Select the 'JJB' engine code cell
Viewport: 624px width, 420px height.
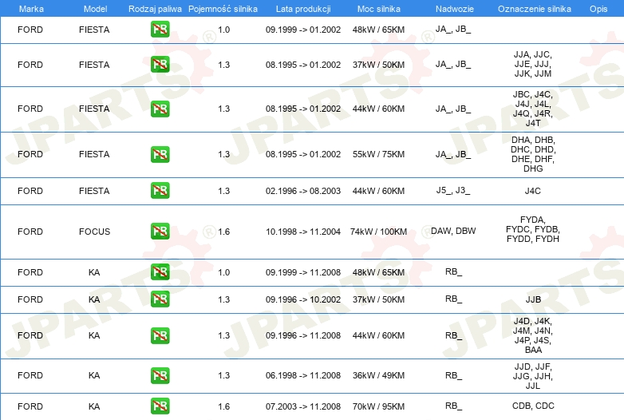click(x=533, y=299)
